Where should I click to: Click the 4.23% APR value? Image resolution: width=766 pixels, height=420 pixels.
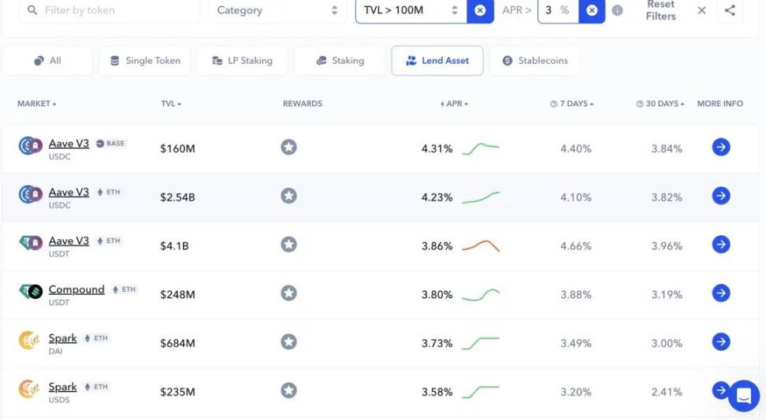pyautogui.click(x=437, y=197)
